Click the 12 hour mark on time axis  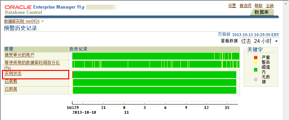point(206,108)
